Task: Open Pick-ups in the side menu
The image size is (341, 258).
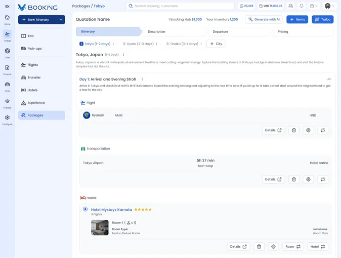Action: pyautogui.click(x=41, y=48)
